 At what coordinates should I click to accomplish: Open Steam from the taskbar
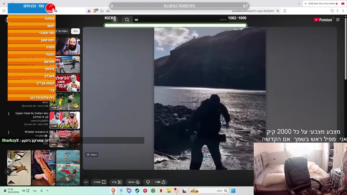coord(137,191)
